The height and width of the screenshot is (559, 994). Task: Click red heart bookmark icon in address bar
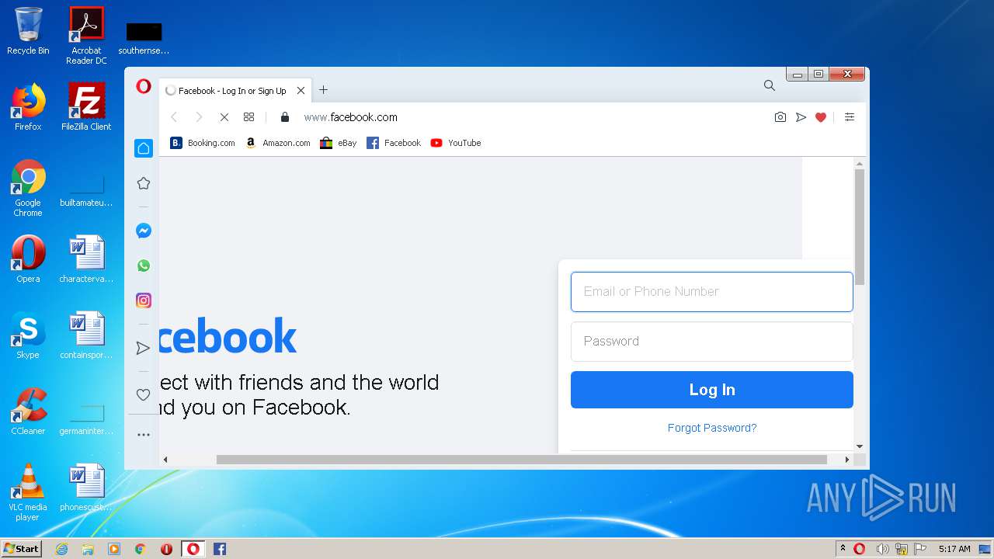(x=821, y=117)
